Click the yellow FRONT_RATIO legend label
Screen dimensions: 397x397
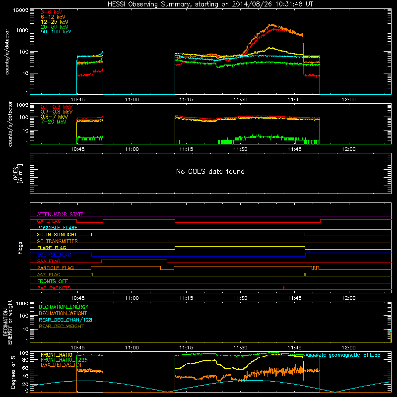[x=57, y=355]
